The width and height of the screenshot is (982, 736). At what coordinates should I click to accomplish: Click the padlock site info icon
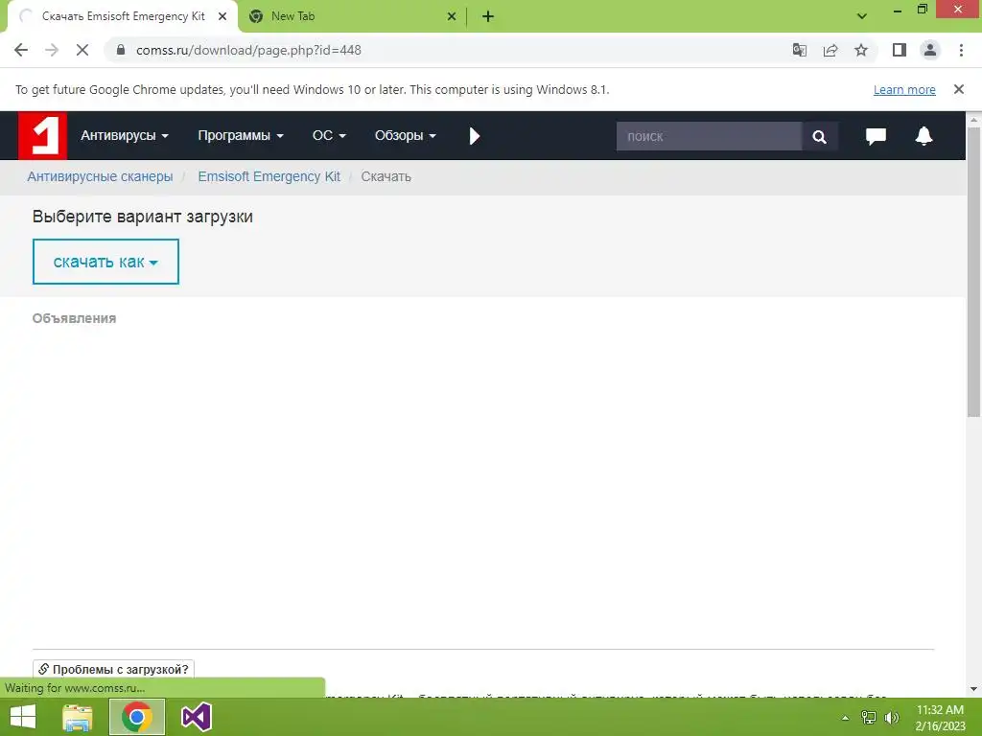coord(121,50)
